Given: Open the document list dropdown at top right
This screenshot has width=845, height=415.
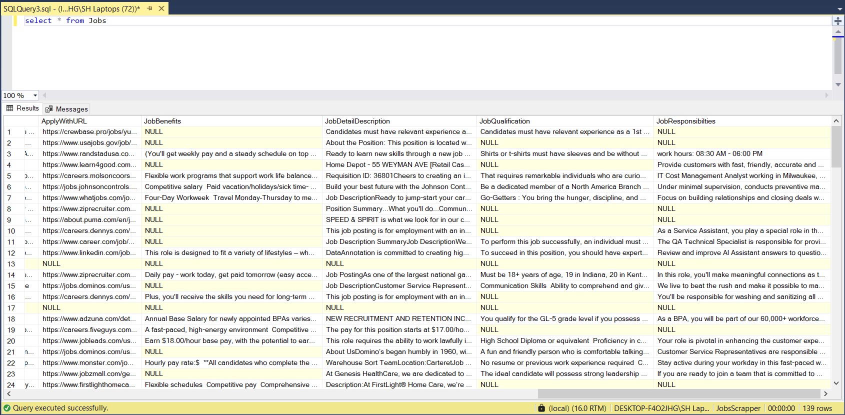Looking at the screenshot, I should coord(839,9).
